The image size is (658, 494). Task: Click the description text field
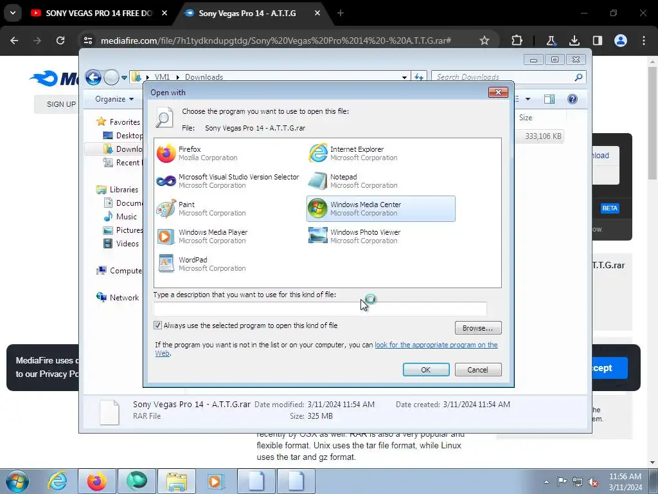coord(320,309)
